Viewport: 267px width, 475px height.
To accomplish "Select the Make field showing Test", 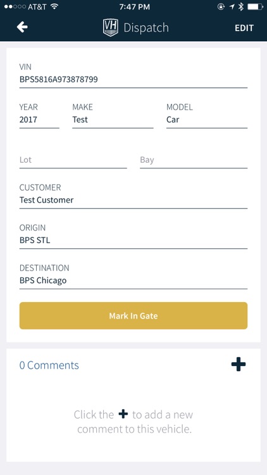I will (x=113, y=115).
